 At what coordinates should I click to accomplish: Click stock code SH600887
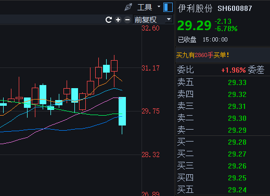[235, 9]
